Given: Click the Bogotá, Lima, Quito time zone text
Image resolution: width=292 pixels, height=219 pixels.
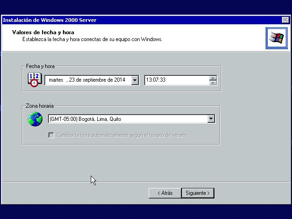Looking at the screenshot, I should [85, 119].
